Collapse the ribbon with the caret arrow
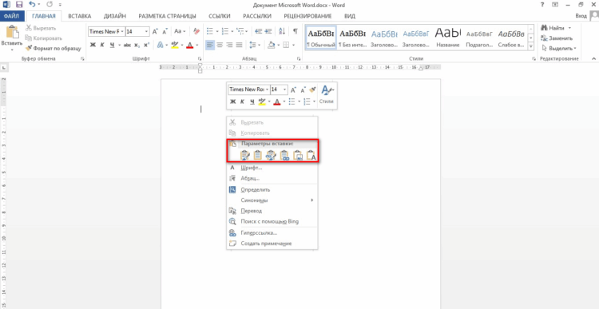The image size is (599, 309). point(593,59)
